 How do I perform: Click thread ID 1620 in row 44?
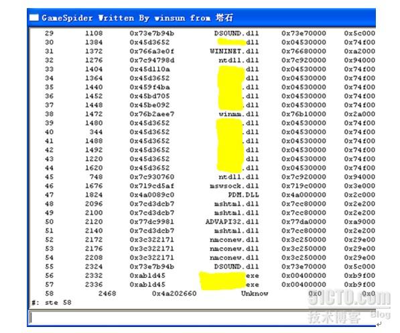[94, 168]
